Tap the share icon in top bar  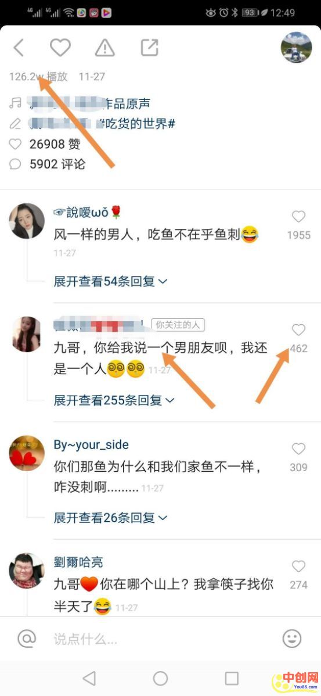click(149, 47)
